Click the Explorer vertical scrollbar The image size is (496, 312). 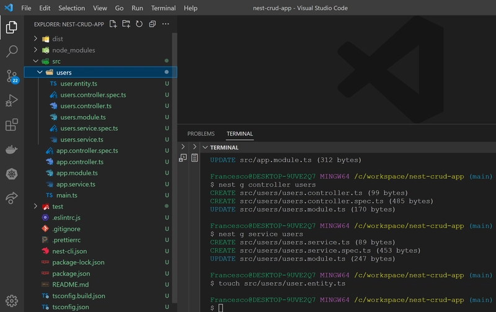click(x=174, y=167)
